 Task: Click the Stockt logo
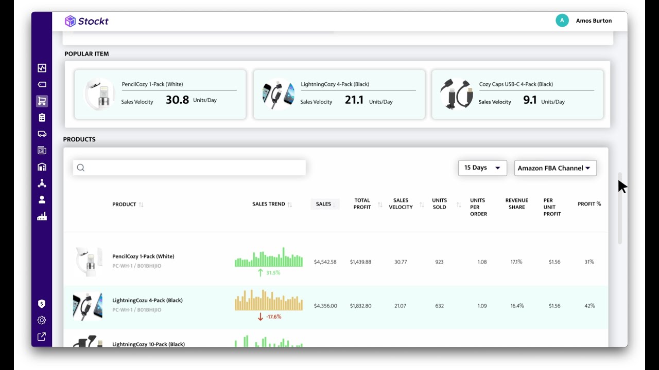86,21
